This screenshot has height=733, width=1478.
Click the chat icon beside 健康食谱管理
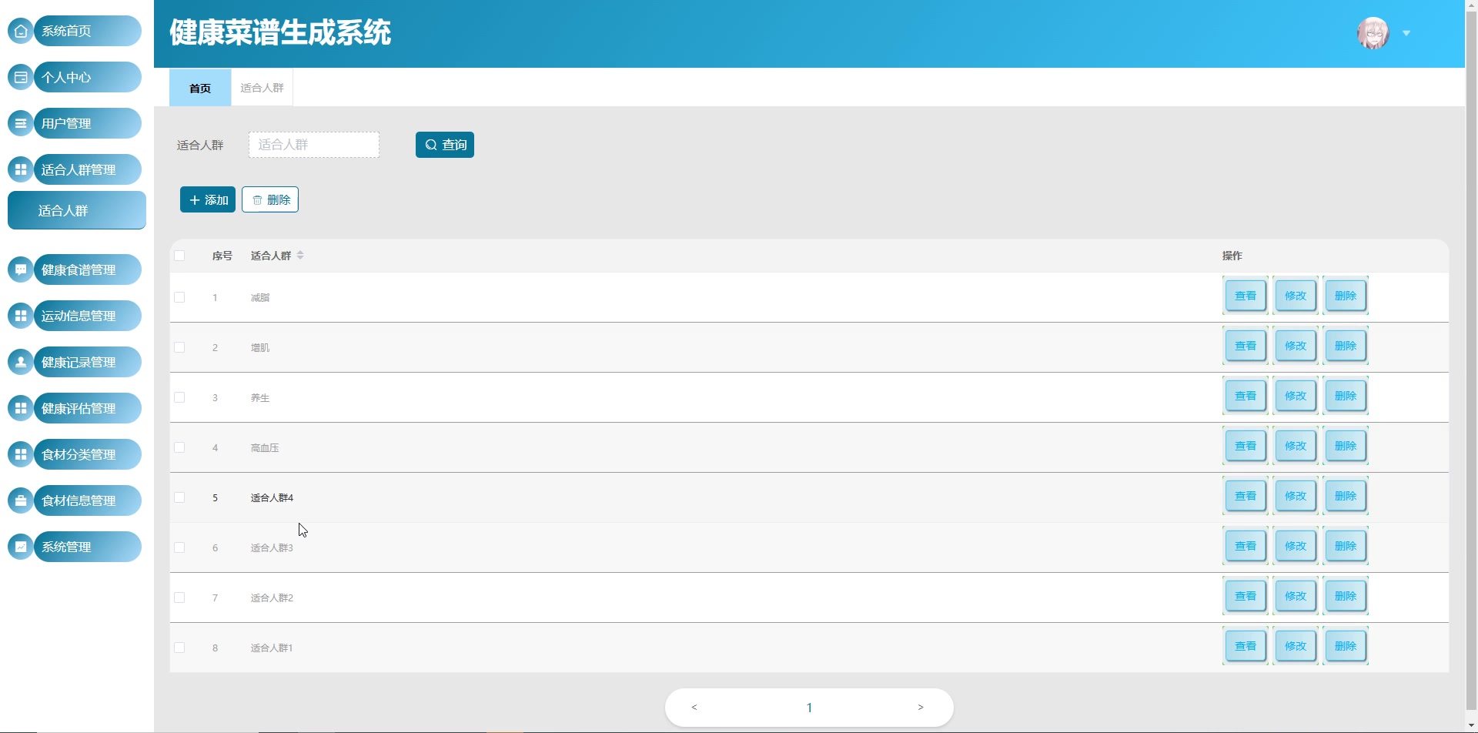pyautogui.click(x=21, y=269)
